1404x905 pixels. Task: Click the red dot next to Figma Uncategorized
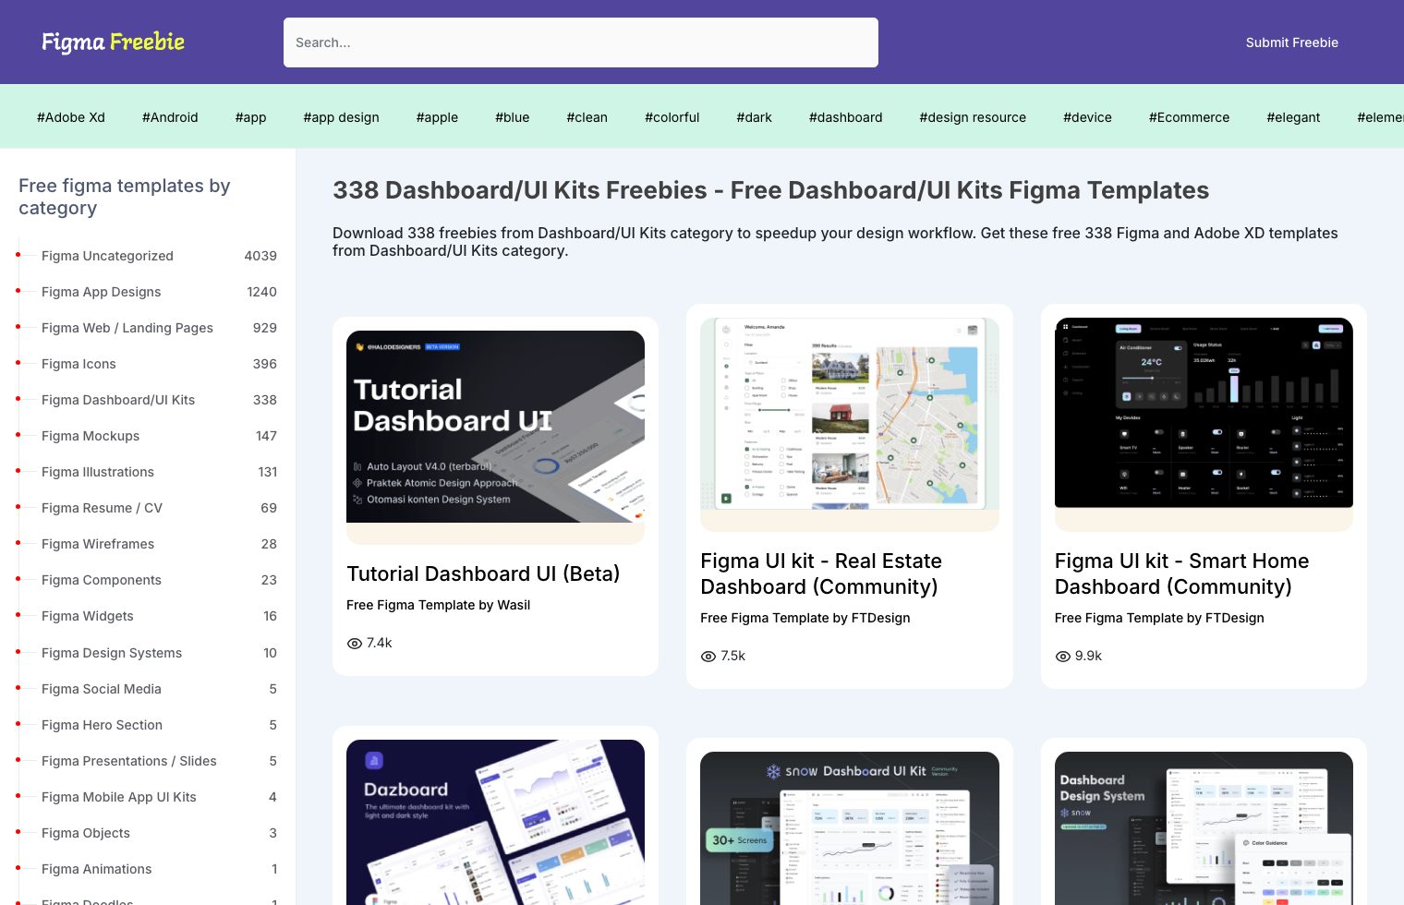[19, 256]
